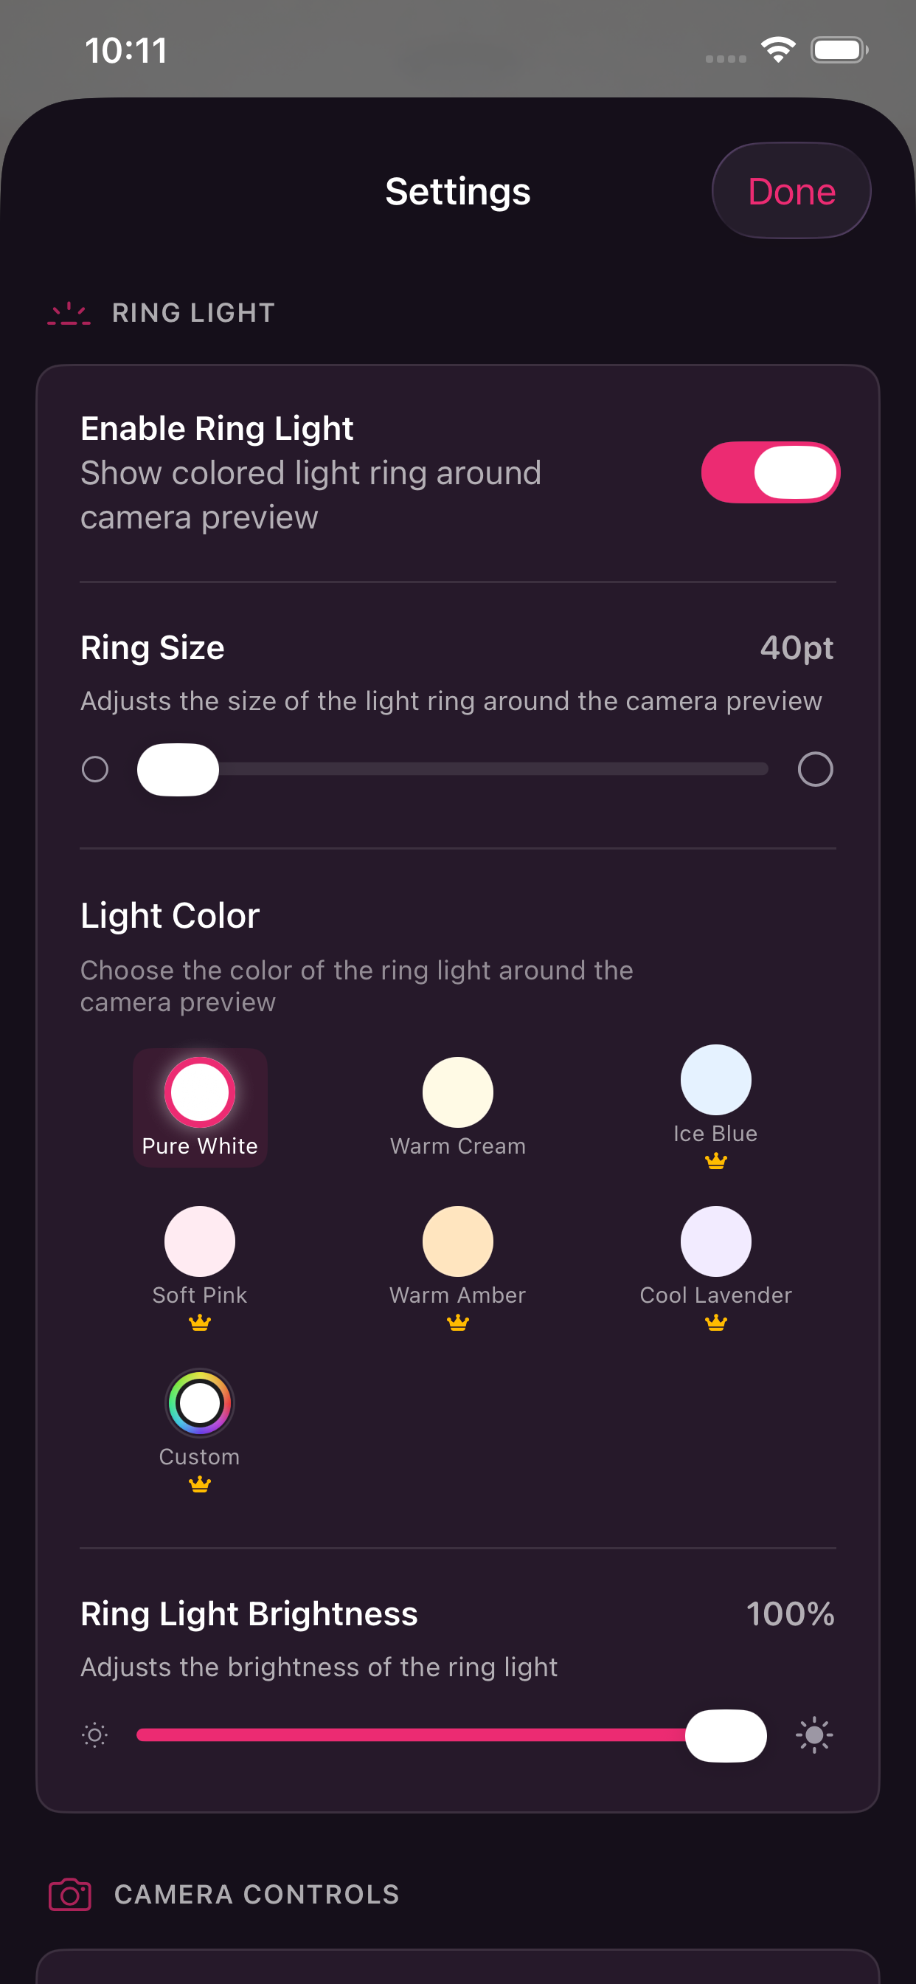Tap the Camera Controls camera icon
Image resolution: width=916 pixels, height=1984 pixels.
(70, 1894)
